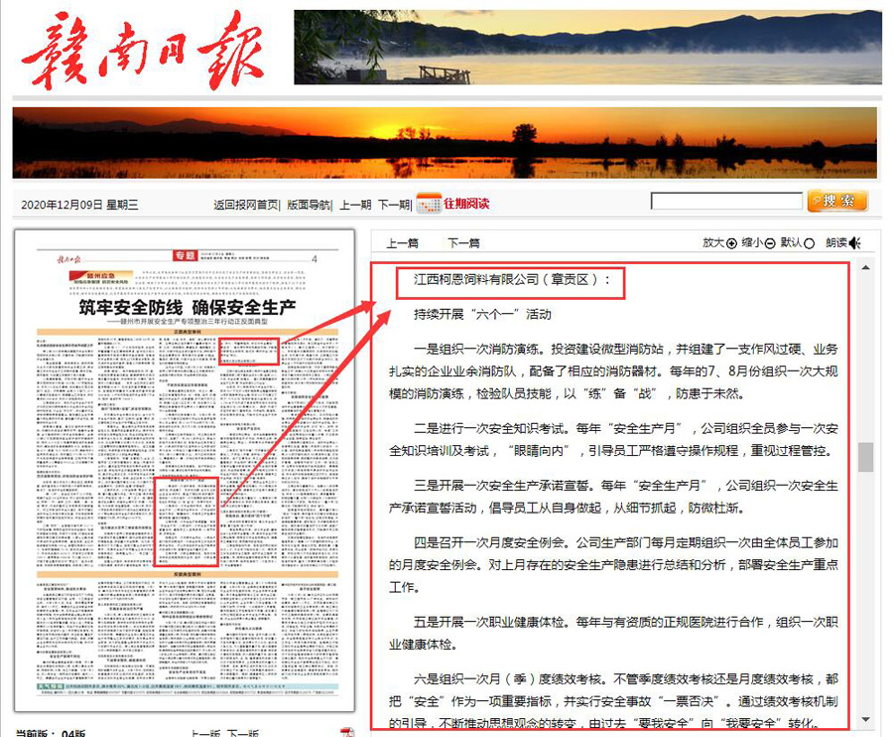This screenshot has width=893, height=737.
Task: Click the article scrollbar down arrow
Action: point(865,719)
